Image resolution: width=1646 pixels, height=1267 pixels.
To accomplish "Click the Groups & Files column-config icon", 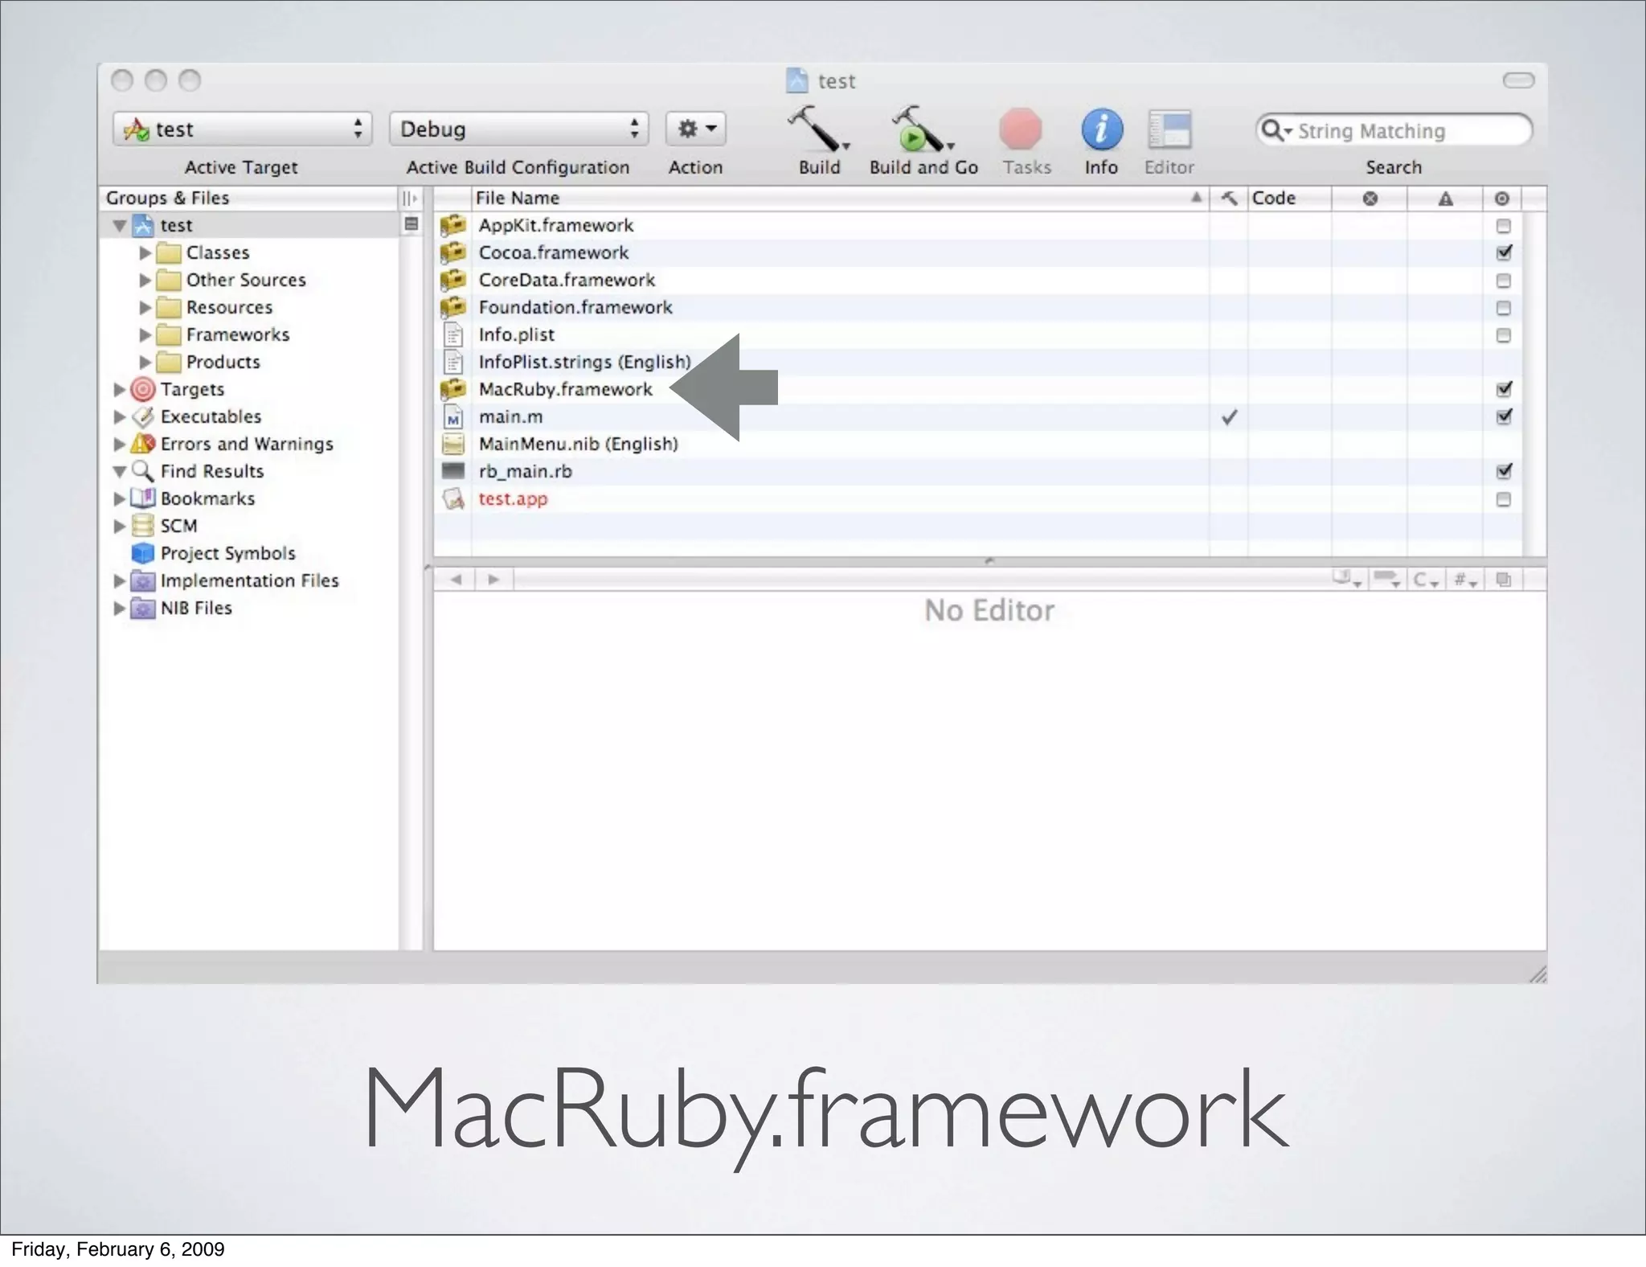I will point(410,198).
